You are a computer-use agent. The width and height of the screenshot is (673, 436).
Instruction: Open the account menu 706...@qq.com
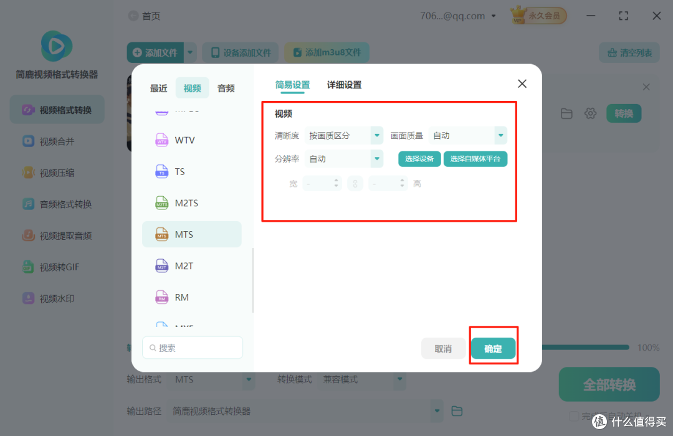[457, 16]
